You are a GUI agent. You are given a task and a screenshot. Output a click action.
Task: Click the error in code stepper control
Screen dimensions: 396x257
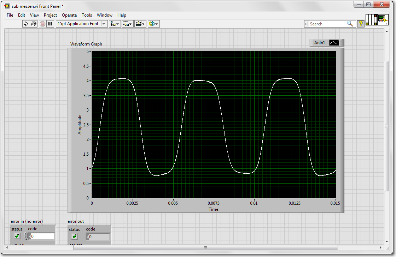(x=26, y=236)
